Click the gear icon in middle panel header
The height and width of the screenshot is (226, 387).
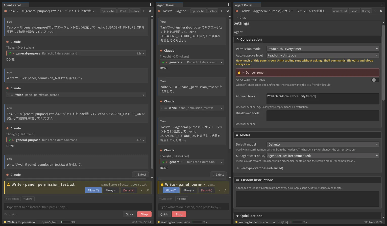point(228,11)
